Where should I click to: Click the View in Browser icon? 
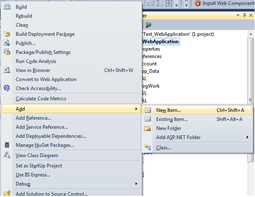pyautogui.click(x=7, y=70)
